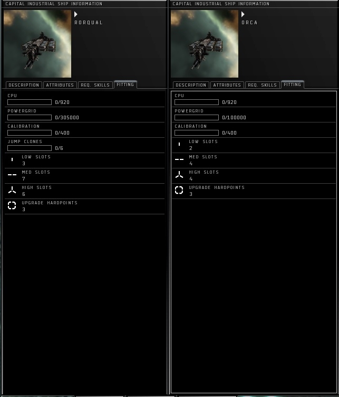Click the Orca low slots icon
This screenshot has width=339, height=397.
pyautogui.click(x=179, y=144)
